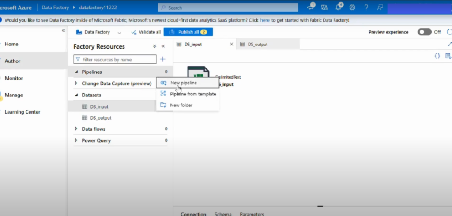The image size is (452, 216).
Task: Click the New folder icon in menu
Action: click(163, 105)
